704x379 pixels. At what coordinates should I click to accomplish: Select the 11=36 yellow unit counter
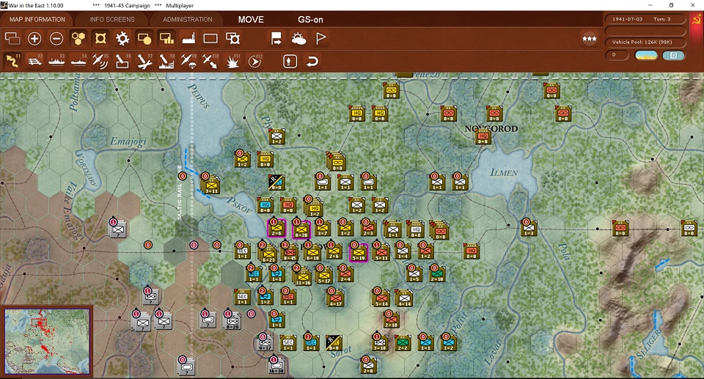click(x=304, y=277)
